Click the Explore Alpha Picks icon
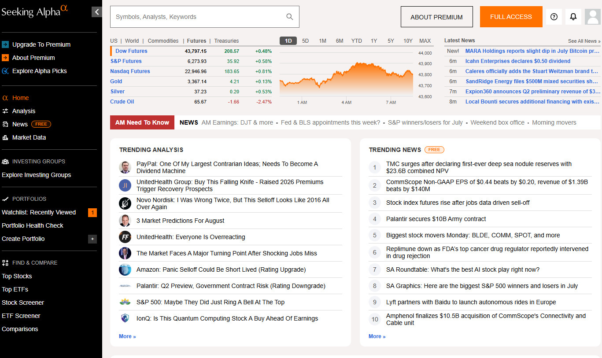 tap(5, 71)
